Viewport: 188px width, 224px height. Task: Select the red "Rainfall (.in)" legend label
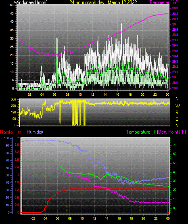11,132
